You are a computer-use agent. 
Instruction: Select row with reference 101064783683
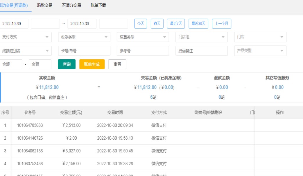click(x=30, y=125)
